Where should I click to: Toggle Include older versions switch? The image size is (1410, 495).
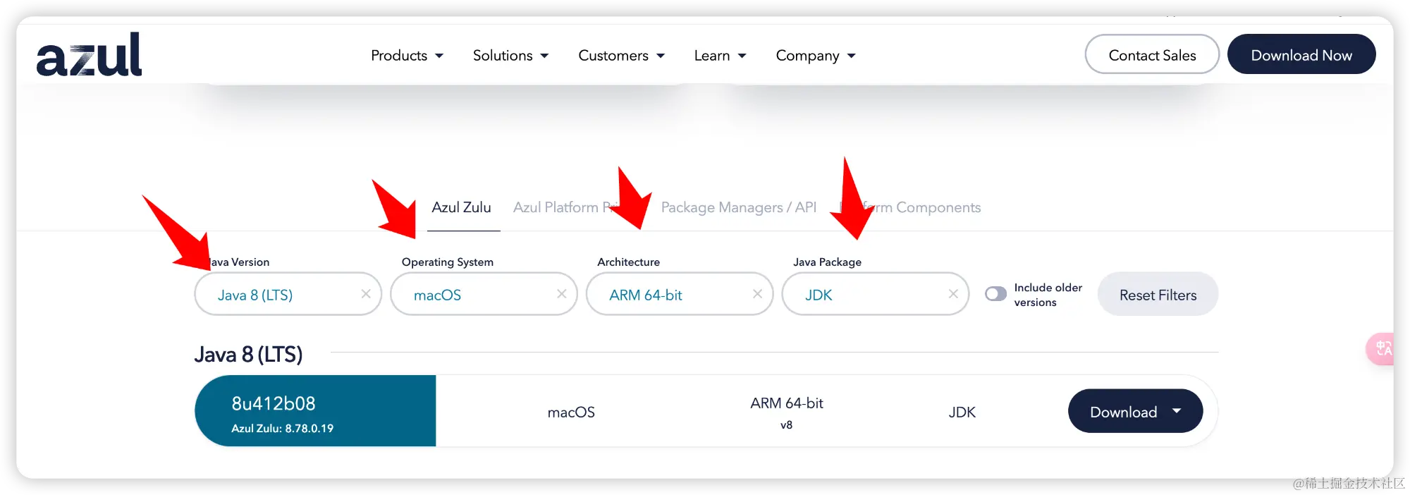point(995,294)
